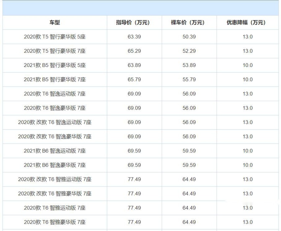281x231 pixels.
Task: Select non-改款 row 2020款 T6 智雅运动版 7座
Action: 55,208
